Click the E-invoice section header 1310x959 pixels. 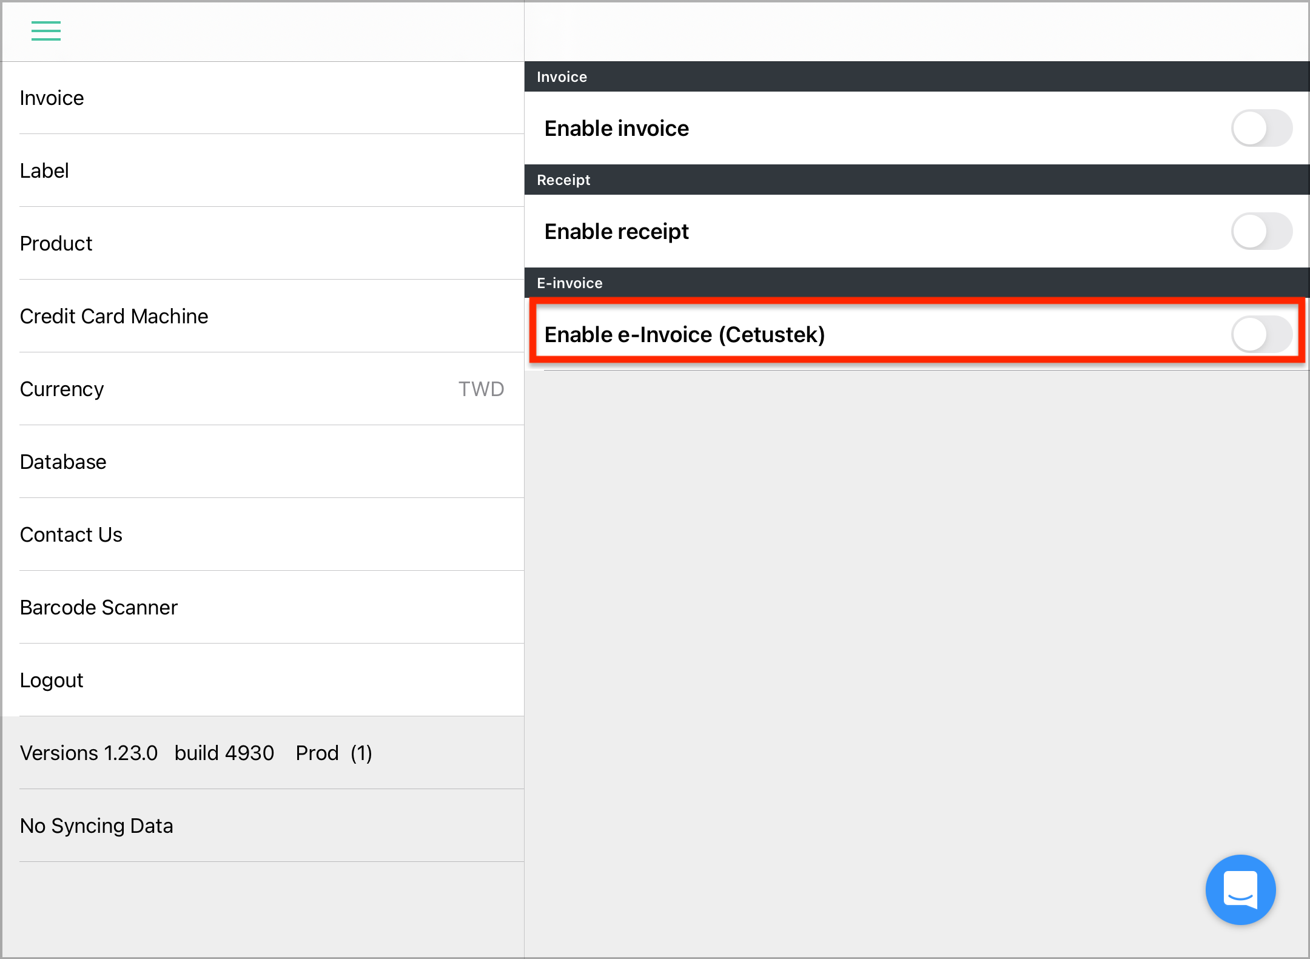pyautogui.click(x=917, y=283)
